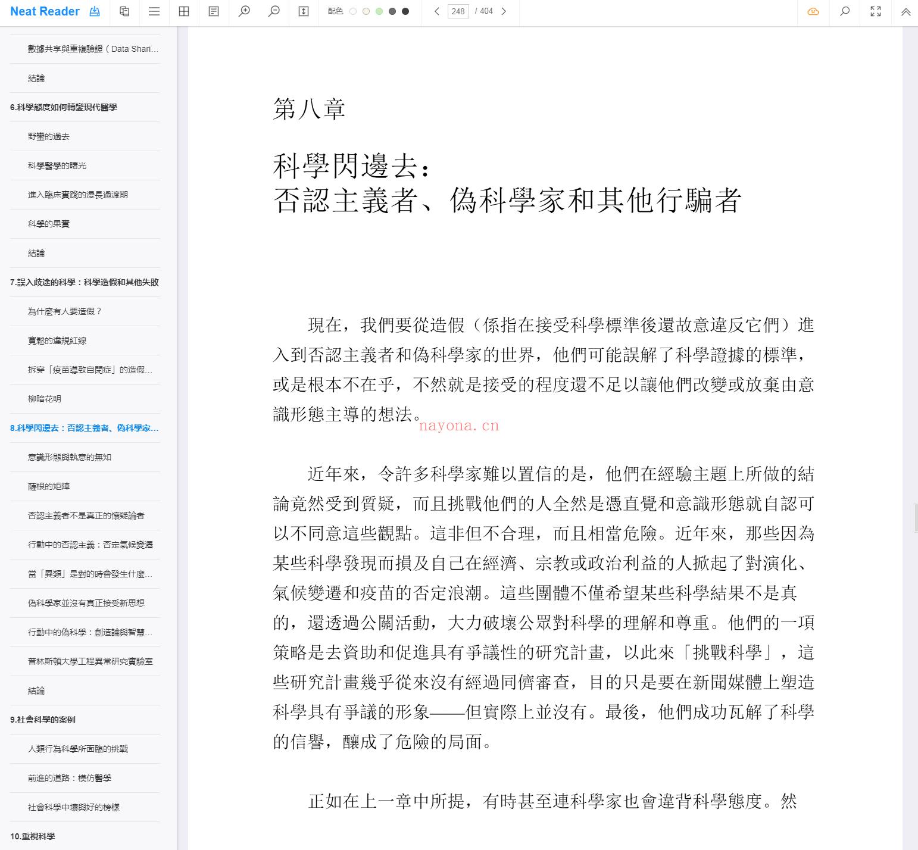Select the beige color theme
Viewport: 918px width, 850px height.
pos(366,11)
